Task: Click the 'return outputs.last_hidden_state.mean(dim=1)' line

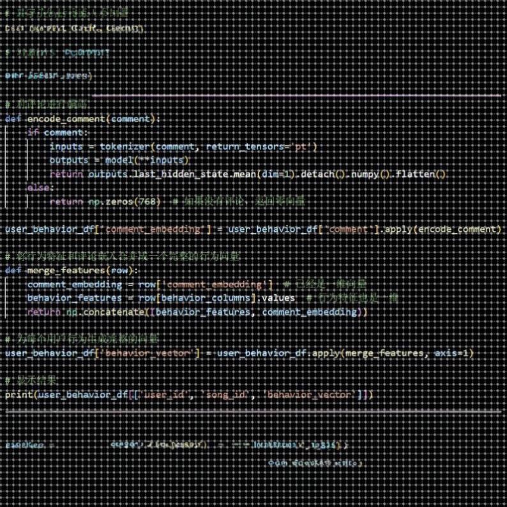Action: 248,174
